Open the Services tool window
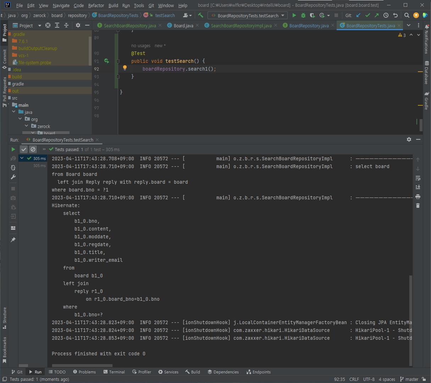431x383 pixels. (168, 372)
